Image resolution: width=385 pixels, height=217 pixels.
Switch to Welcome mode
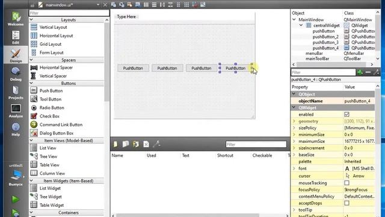click(x=16, y=19)
